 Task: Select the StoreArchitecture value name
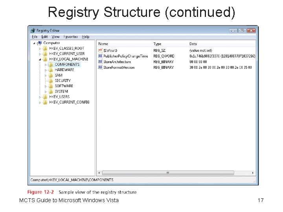coord(117,62)
